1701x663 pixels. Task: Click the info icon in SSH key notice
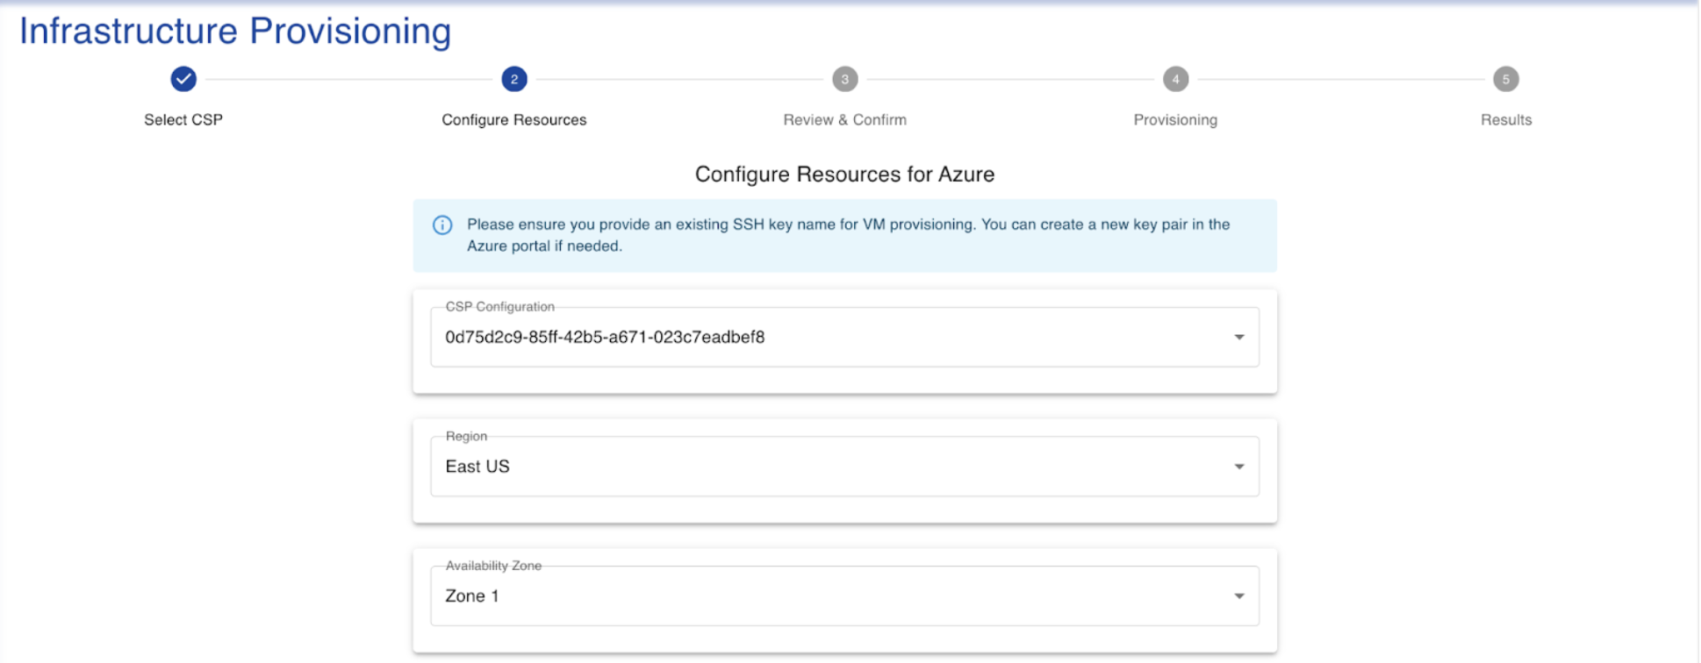click(442, 225)
